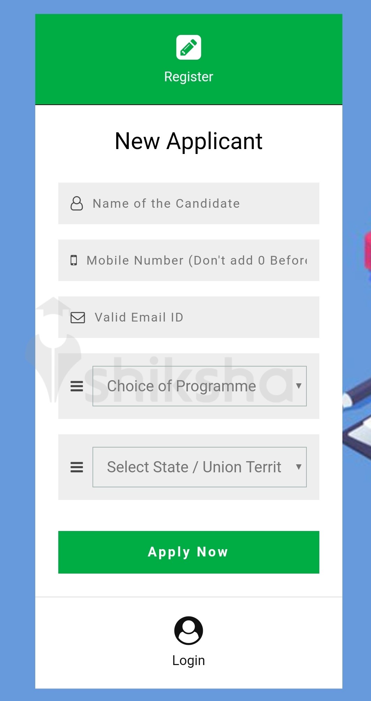Click the arrow on the programme selector

[x=299, y=386]
